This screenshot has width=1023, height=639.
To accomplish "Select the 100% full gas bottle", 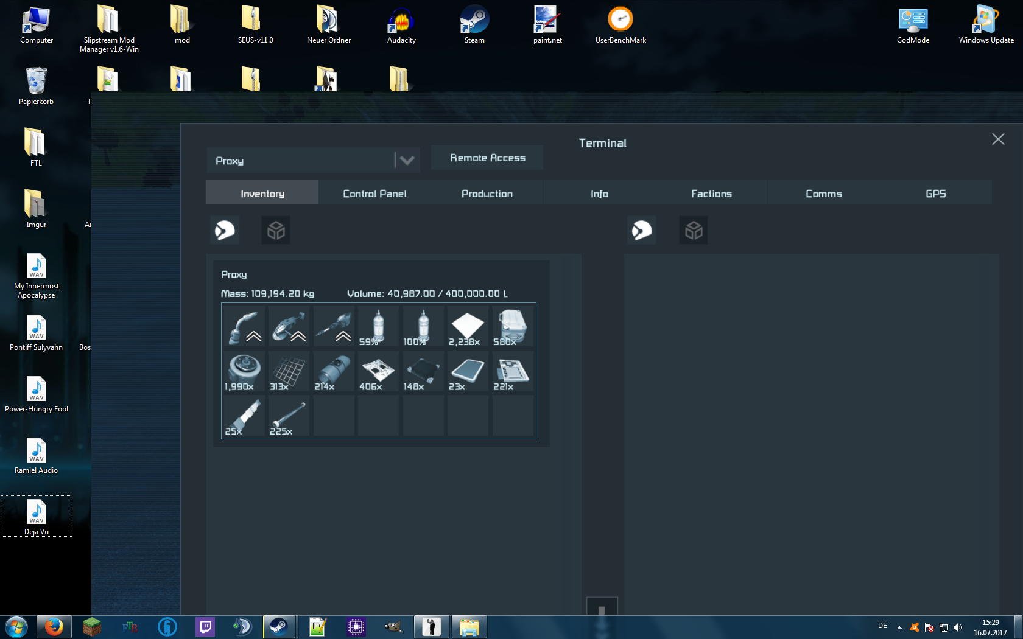I will [423, 326].
